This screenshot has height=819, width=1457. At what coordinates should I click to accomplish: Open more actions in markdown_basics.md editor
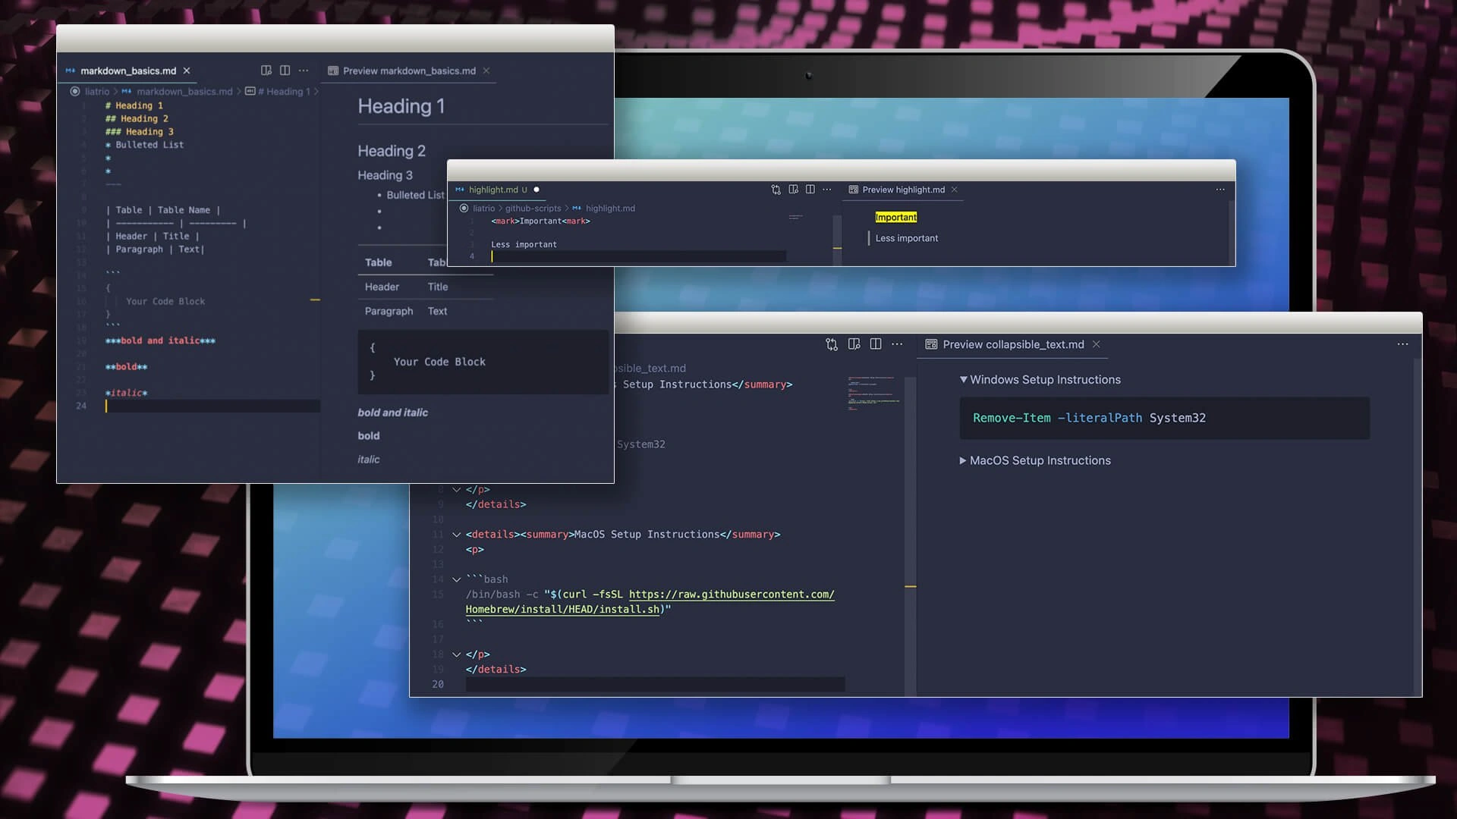pyautogui.click(x=304, y=71)
